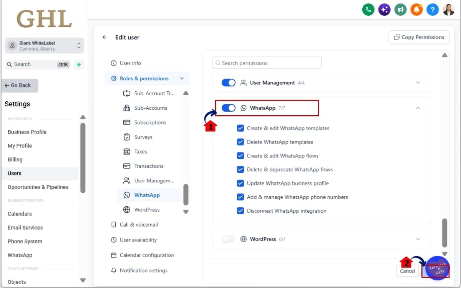
Task: Click the back arrow beside Edit user
Action: tap(104, 37)
